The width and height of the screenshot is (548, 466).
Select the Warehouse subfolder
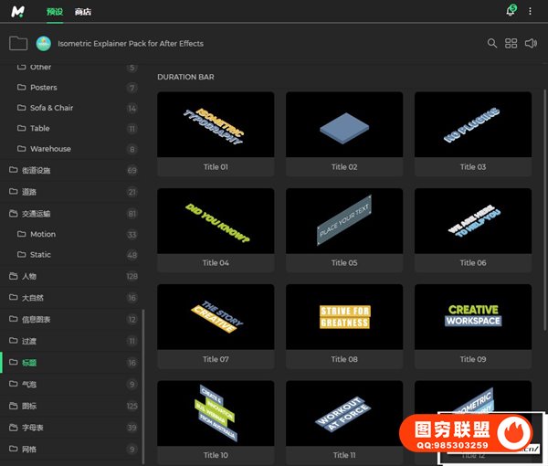coord(50,149)
